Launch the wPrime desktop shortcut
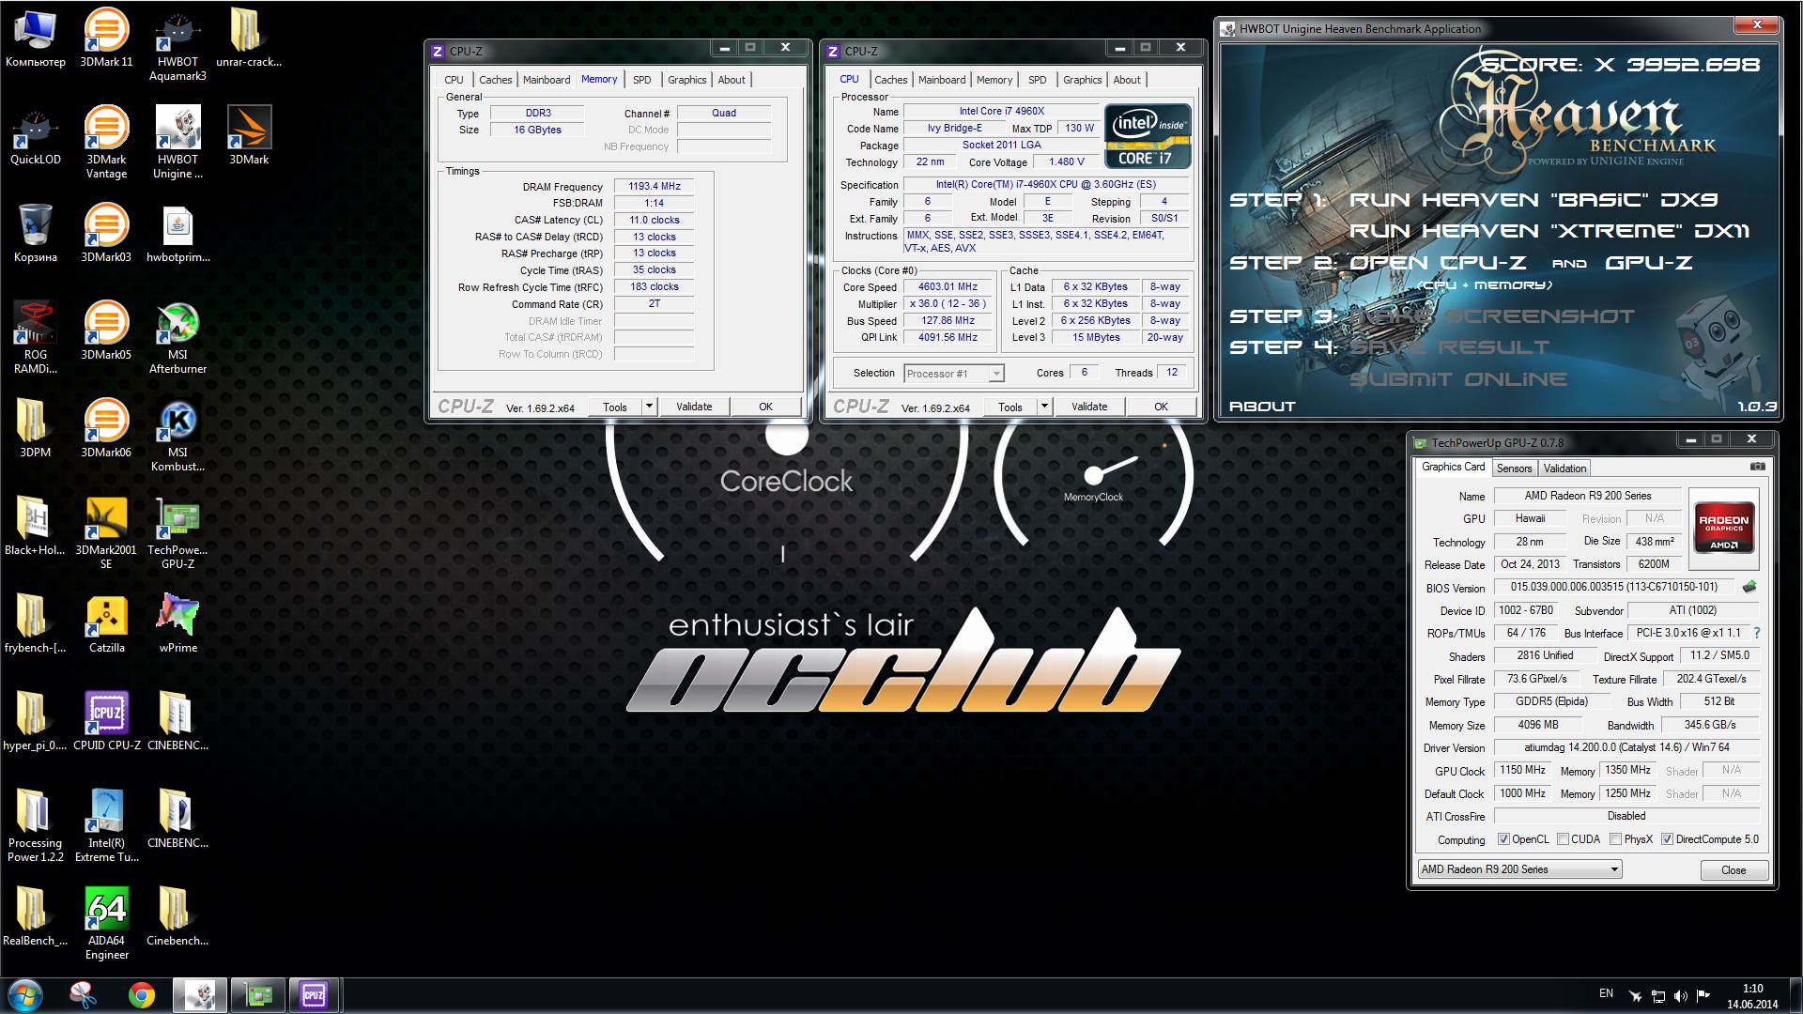The image size is (1803, 1014). (x=177, y=624)
